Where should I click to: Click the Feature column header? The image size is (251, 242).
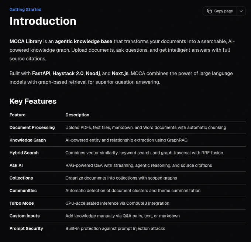pos(17,115)
